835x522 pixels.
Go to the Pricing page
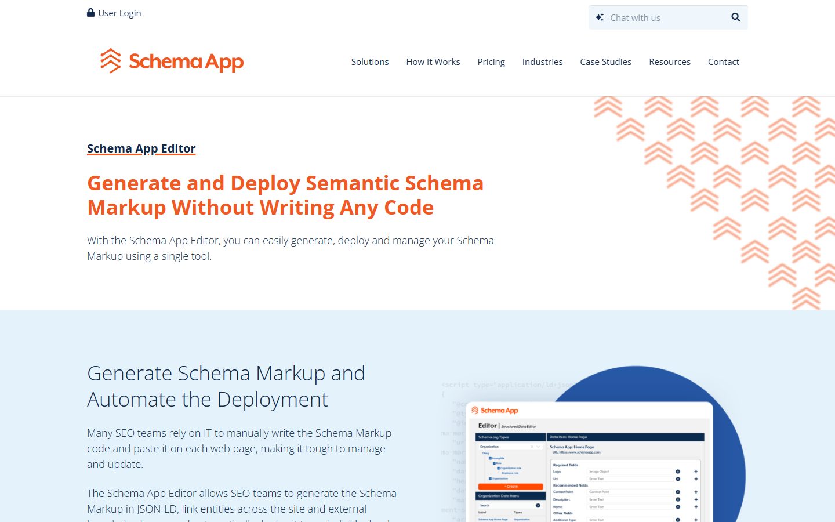491,61
